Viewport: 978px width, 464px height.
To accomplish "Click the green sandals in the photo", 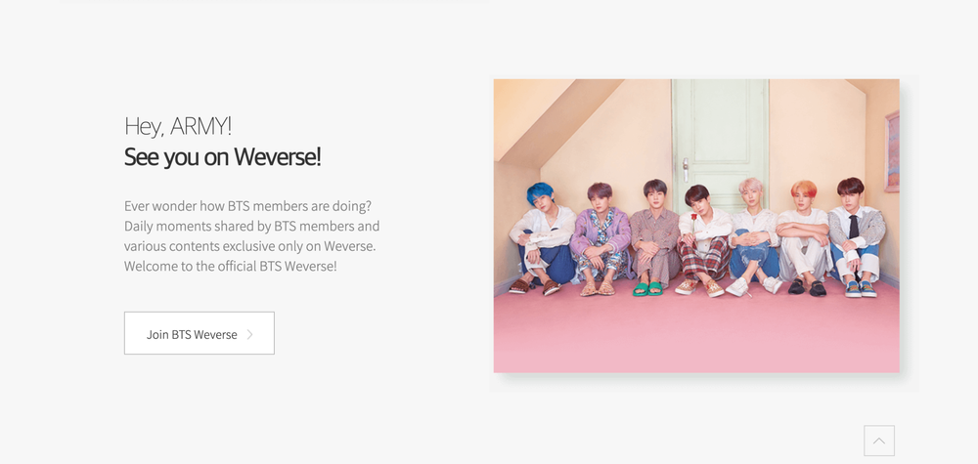I will 647,288.
